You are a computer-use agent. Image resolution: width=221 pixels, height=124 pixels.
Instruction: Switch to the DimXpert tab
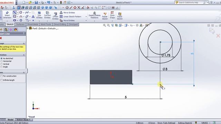pyautogui.click(x=73, y=24)
